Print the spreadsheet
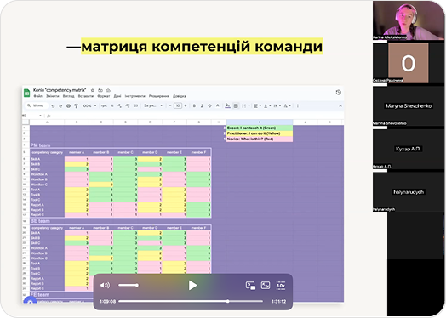The image size is (446, 318). (68, 105)
